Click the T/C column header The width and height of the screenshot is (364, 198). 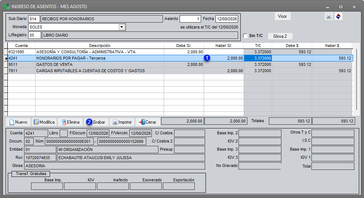point(258,46)
